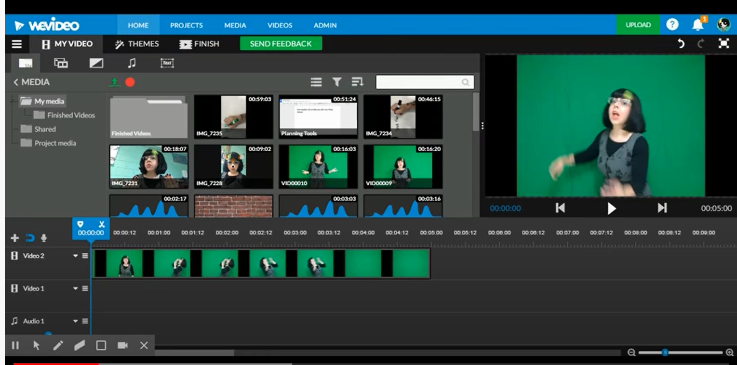
Task: Open the Audio 1 track dropdown arrow
Action: (76, 321)
